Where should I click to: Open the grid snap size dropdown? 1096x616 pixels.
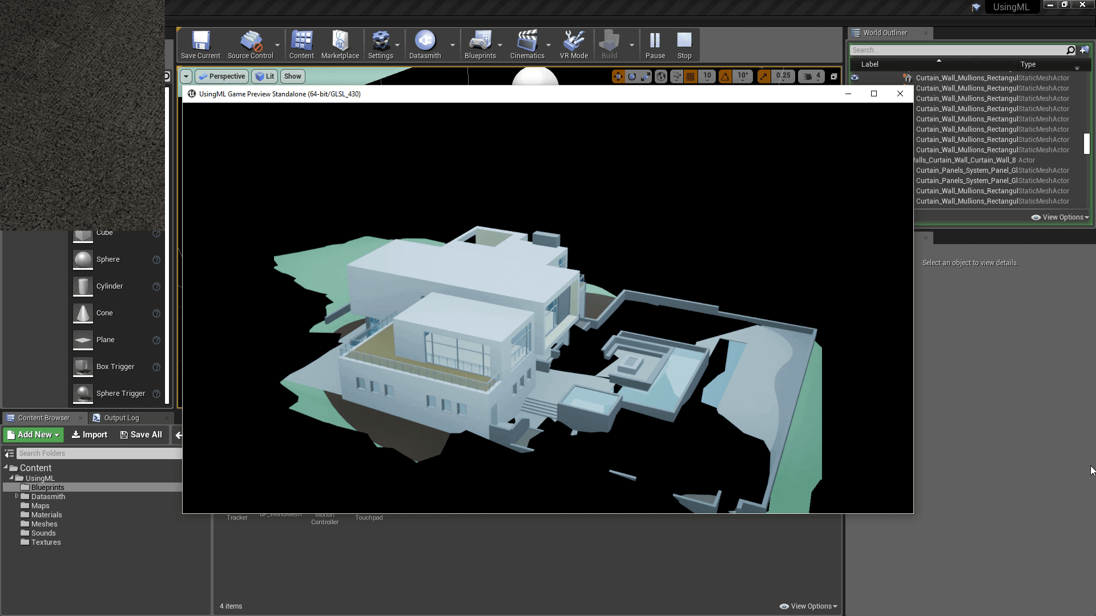pyautogui.click(x=707, y=76)
